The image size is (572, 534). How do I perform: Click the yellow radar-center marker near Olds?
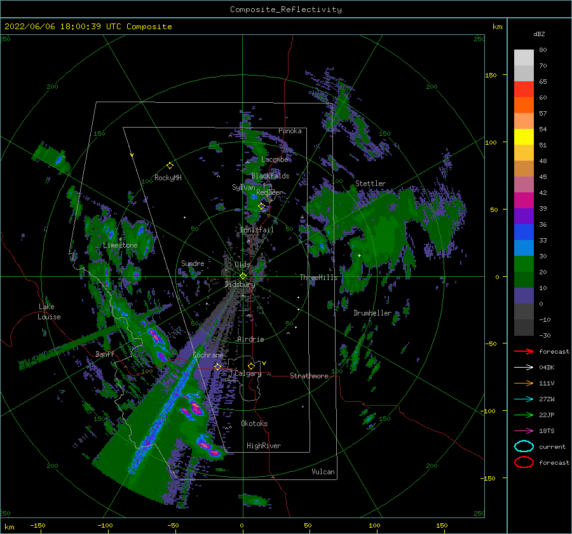243,276
